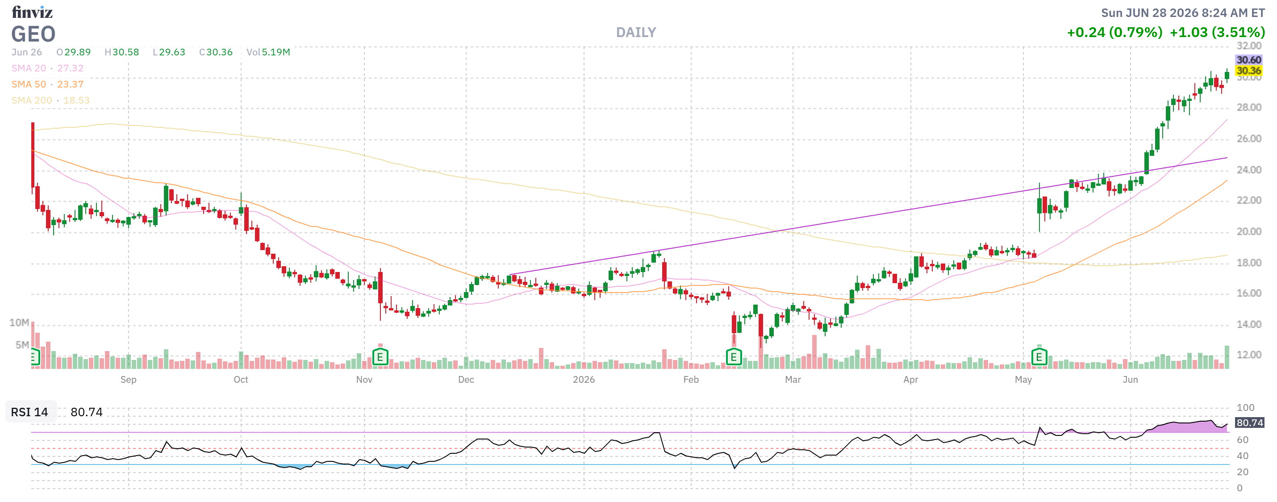
Task: Select the SMA 50 legend label
Action: 29,84
